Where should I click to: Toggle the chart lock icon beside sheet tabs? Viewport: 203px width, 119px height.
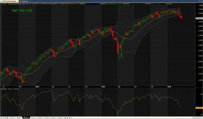(x=65, y=118)
